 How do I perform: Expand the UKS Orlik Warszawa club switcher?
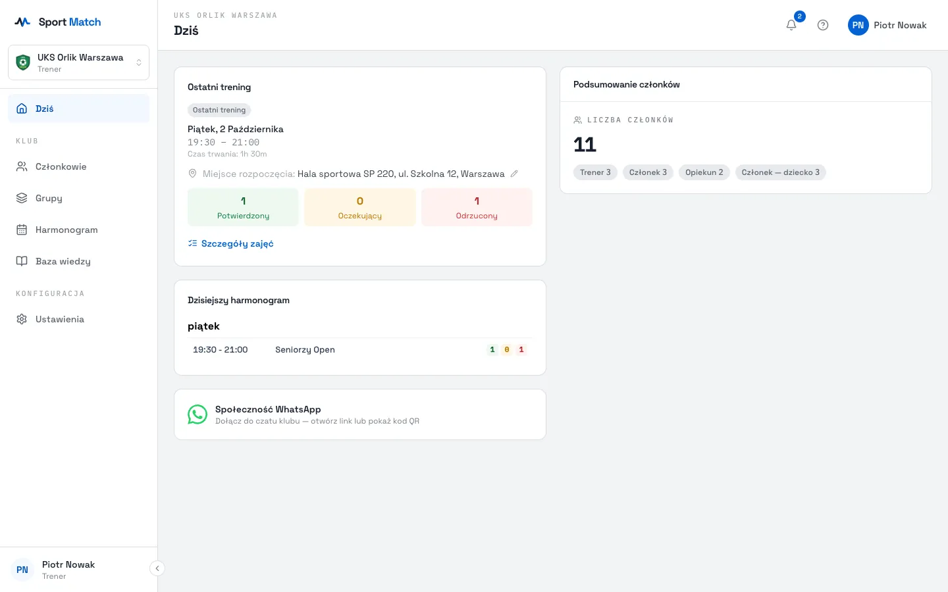tap(79, 62)
